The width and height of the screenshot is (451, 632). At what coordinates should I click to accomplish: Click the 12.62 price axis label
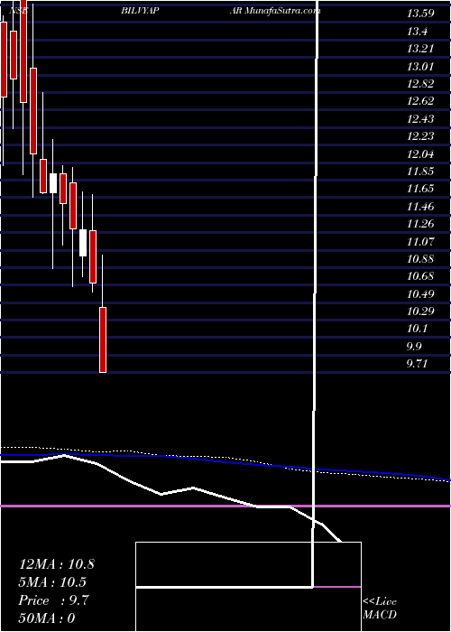click(x=420, y=101)
